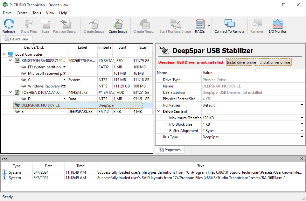Open EFI system partition dropdown arrow
The image size is (306, 201).
click(x=64, y=67)
